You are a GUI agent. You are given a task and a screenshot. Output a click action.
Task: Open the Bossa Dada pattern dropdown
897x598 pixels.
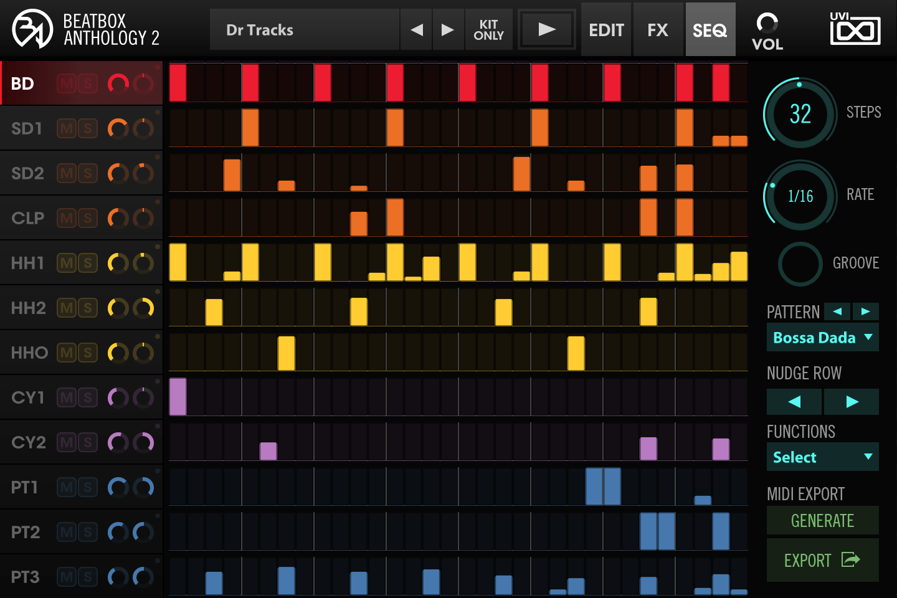click(x=822, y=337)
